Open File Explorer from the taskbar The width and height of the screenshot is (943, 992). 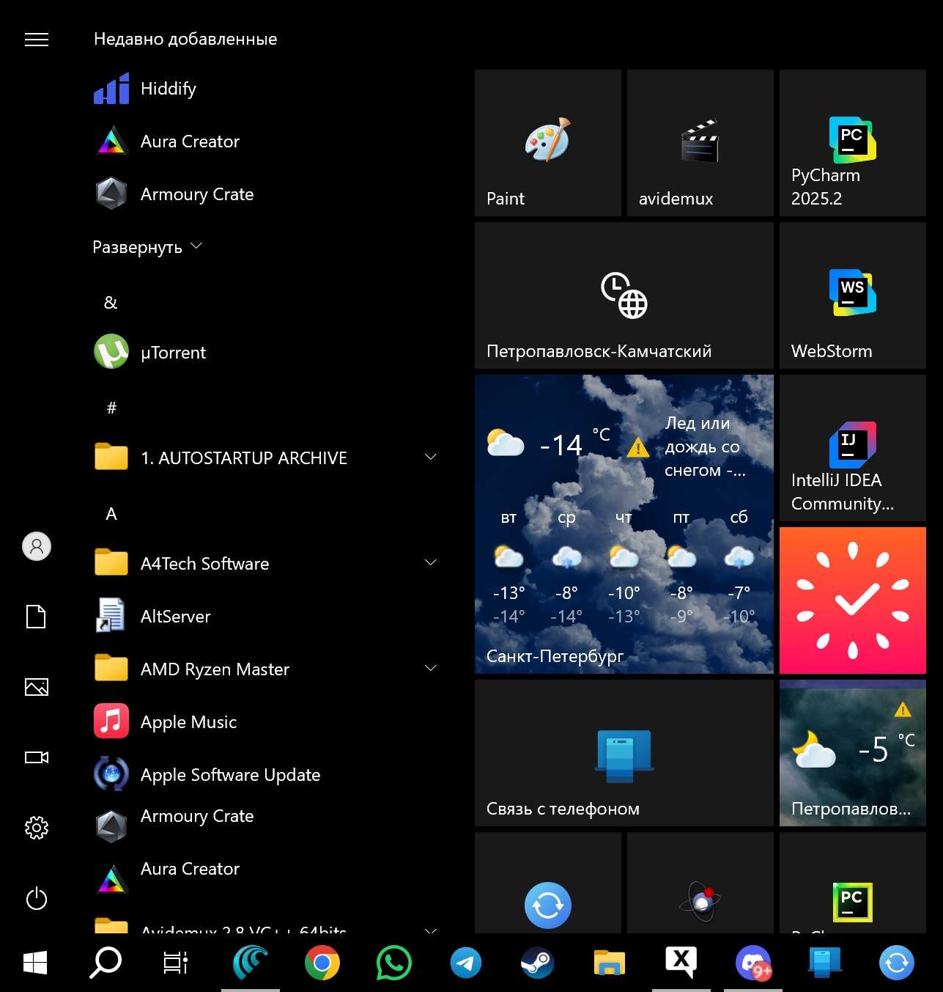point(610,963)
